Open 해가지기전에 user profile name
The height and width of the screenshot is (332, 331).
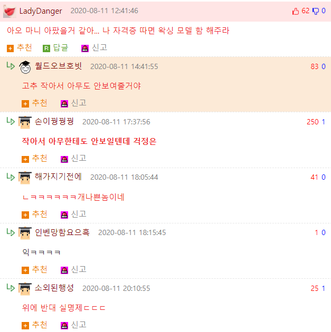click(58, 177)
